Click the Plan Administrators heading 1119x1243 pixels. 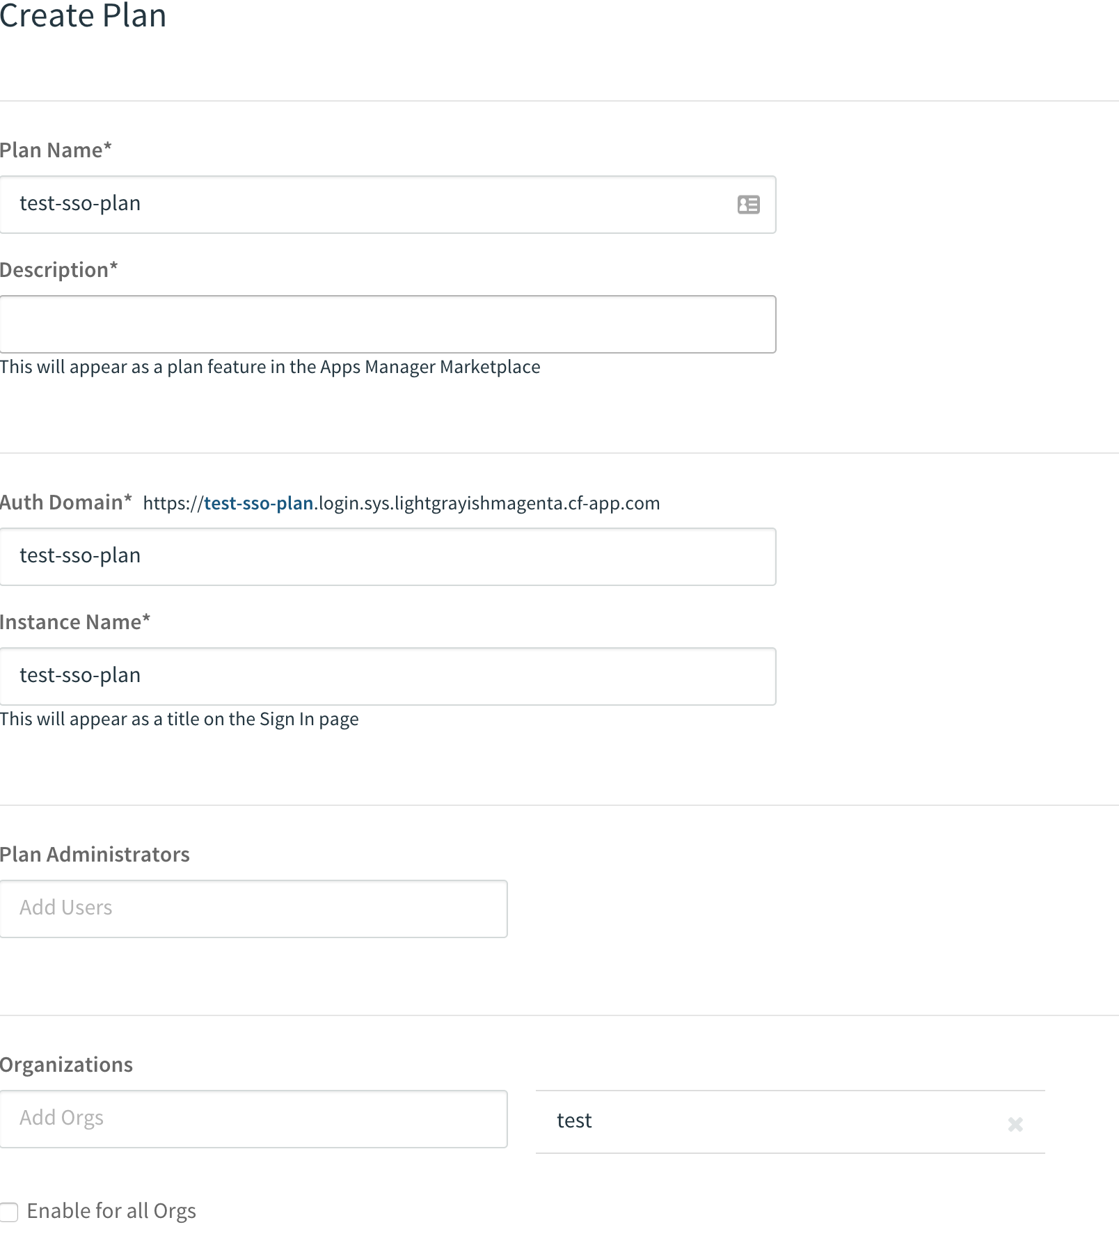[95, 854]
